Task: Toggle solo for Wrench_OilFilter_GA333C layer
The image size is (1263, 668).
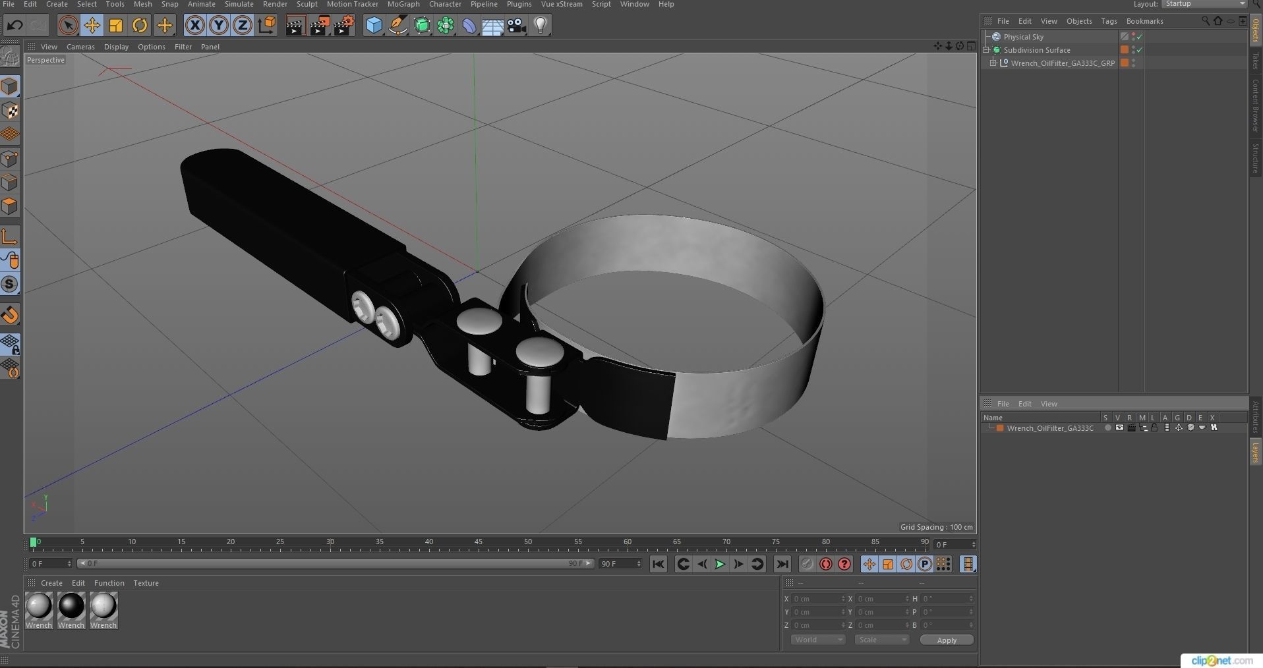Action: point(1107,428)
